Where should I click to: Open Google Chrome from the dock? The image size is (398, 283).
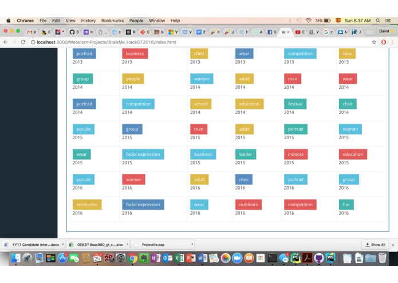132,258
